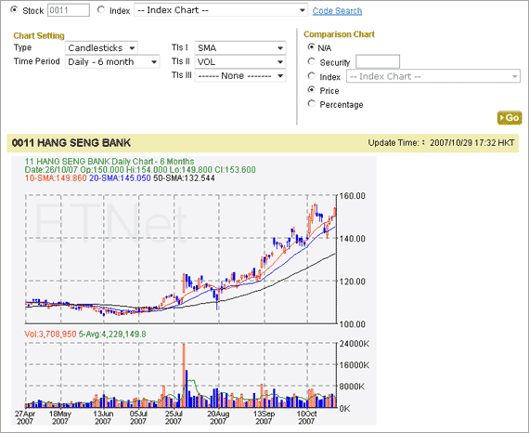529x433 pixels.
Task: Select Security comparison radio button
Action: coord(312,61)
